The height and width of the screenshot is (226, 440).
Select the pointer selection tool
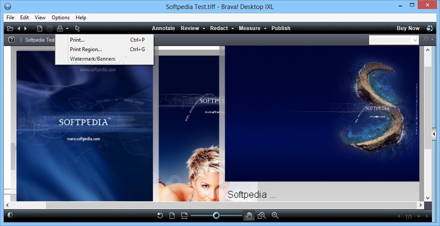(x=77, y=28)
